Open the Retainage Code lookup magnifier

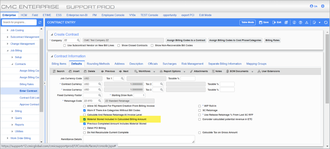[100, 101]
